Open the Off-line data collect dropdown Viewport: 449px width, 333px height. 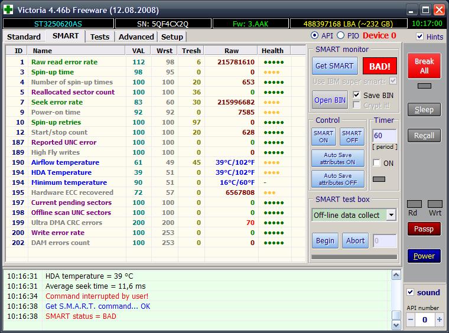click(391, 215)
